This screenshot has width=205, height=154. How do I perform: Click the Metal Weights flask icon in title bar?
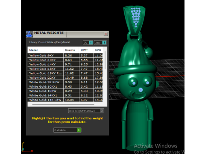pyautogui.click(x=29, y=34)
